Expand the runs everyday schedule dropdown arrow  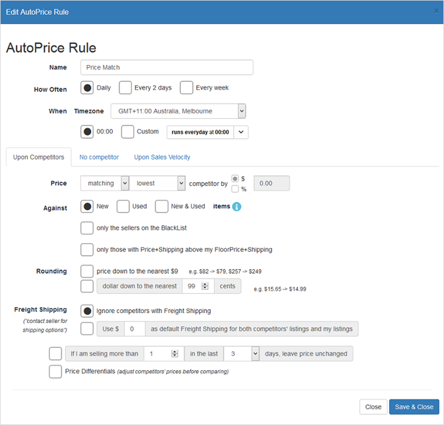point(241,132)
